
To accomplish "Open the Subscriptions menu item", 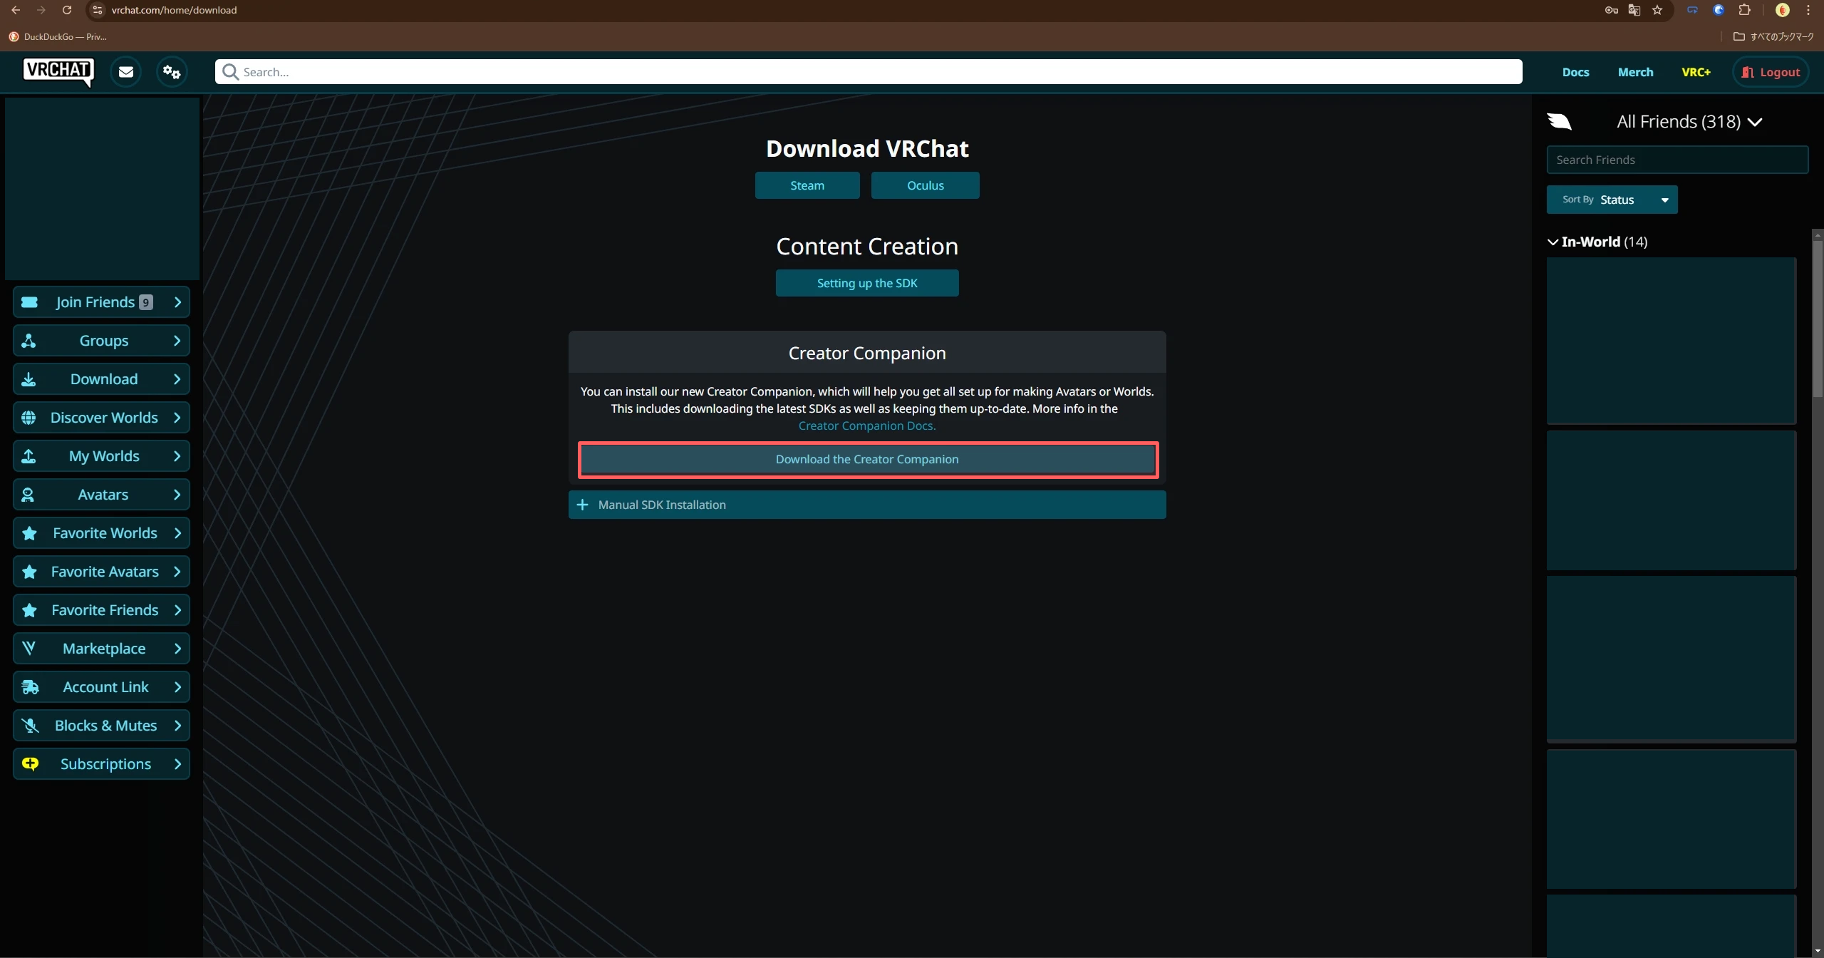I will coord(101,764).
